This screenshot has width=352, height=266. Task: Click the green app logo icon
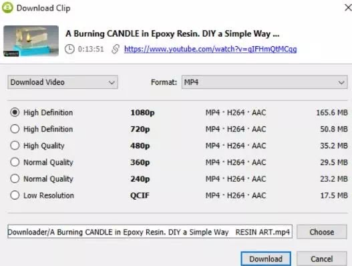(x=7, y=7)
